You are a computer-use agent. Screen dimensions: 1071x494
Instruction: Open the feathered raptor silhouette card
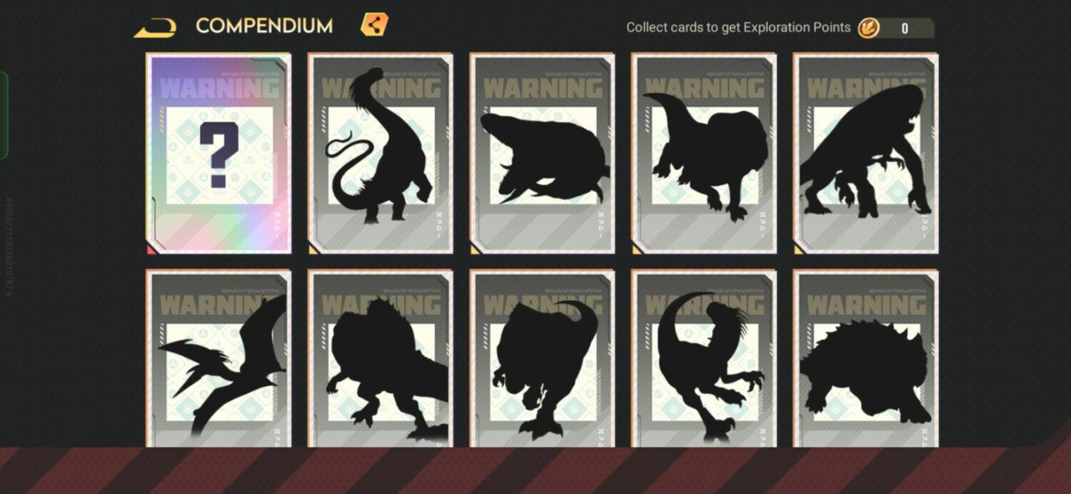point(704,358)
